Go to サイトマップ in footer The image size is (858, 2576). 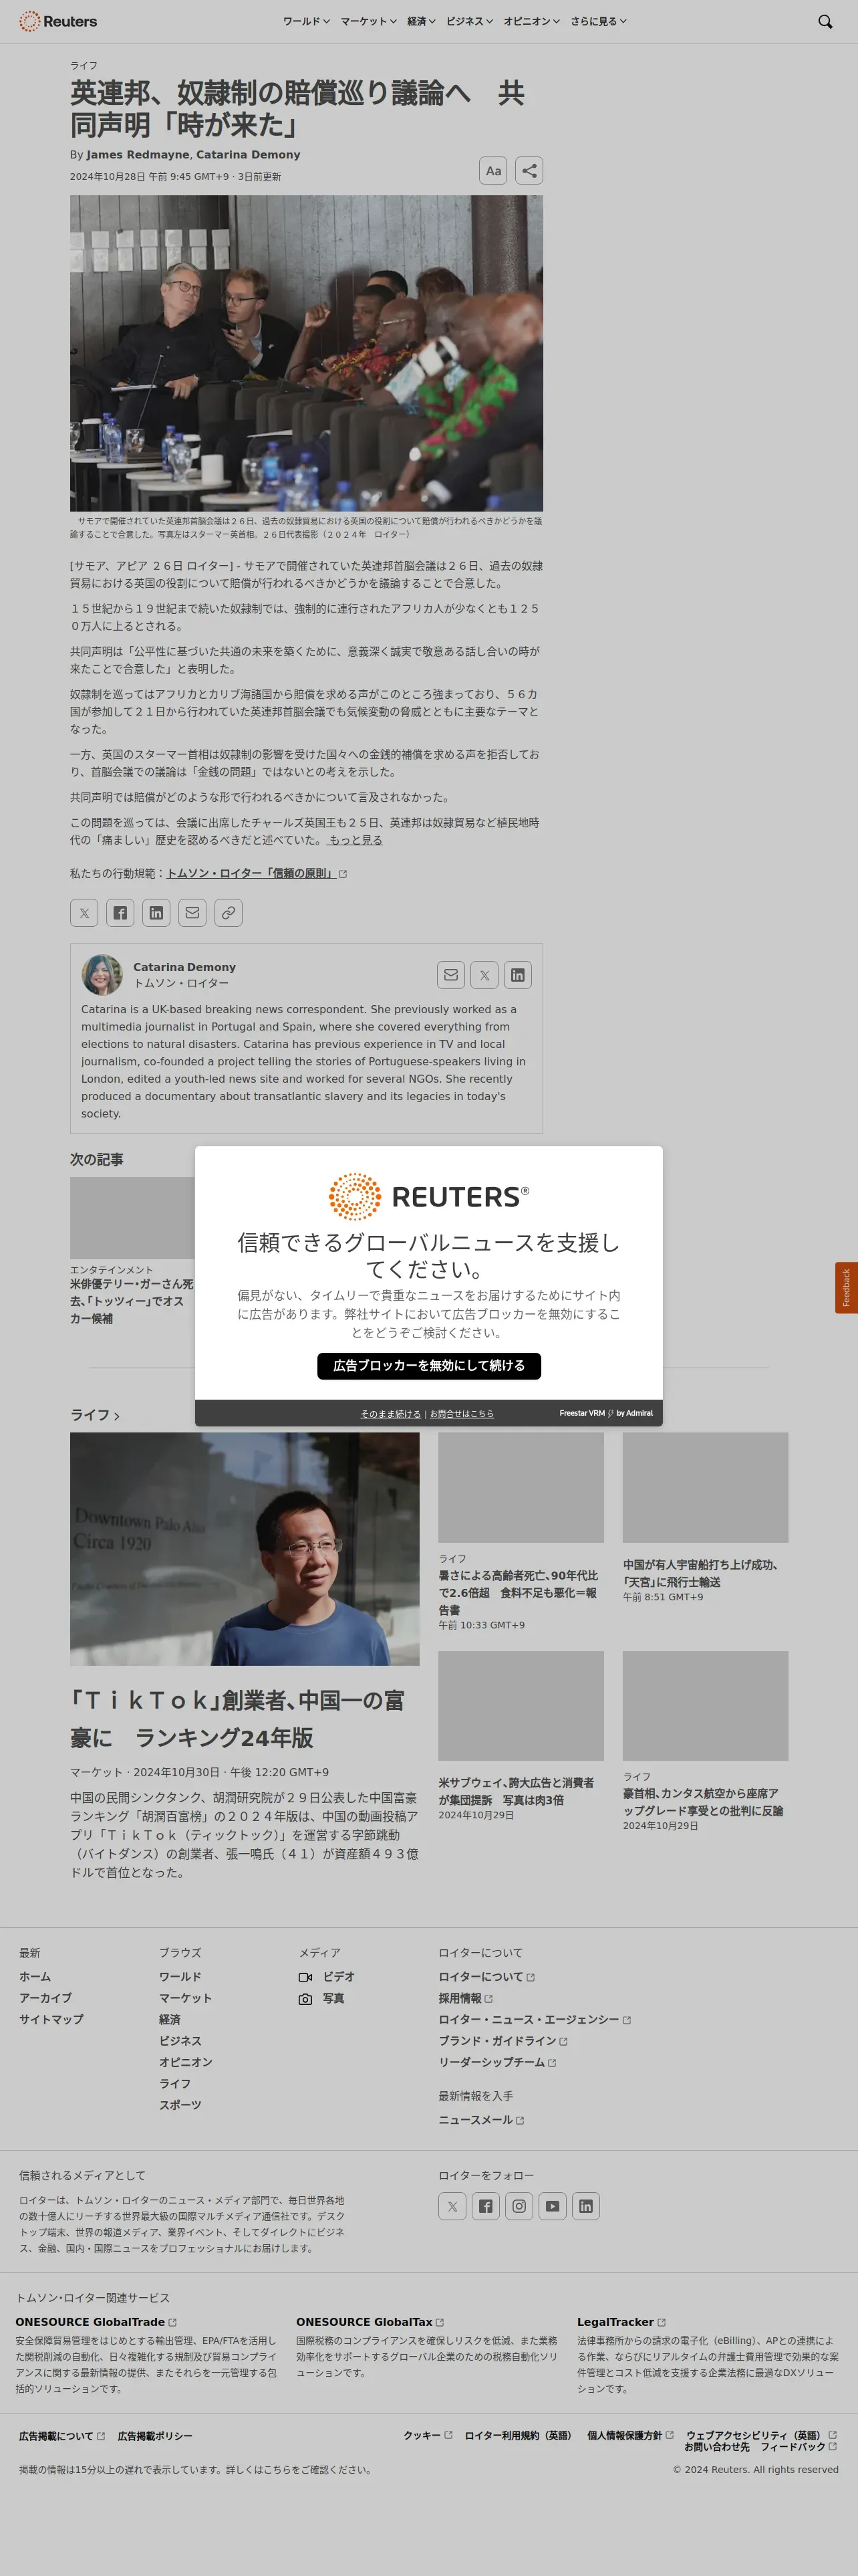pos(51,2019)
